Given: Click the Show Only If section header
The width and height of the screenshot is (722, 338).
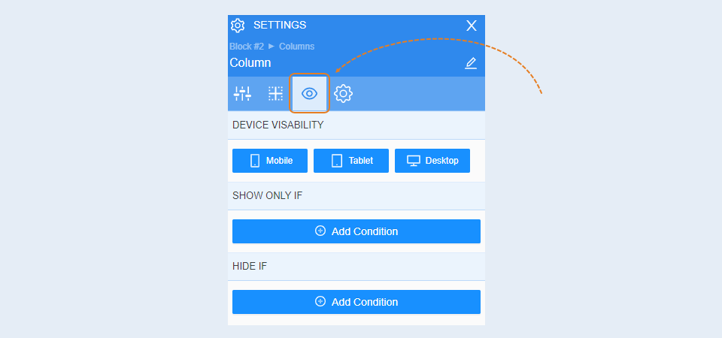Looking at the screenshot, I should coord(356,195).
